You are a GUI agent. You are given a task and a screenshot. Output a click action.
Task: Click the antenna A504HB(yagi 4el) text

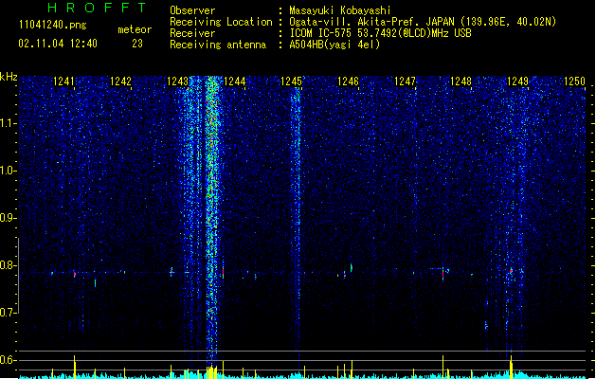[x=334, y=45]
